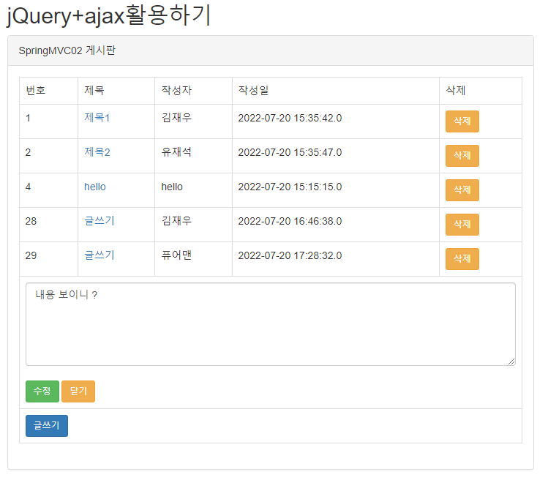This screenshot has height=480, width=548.
Task: Click the textarea resize handle corner
Action: pyautogui.click(x=511, y=362)
